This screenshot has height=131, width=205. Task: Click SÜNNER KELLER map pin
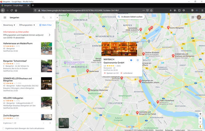(x=173, y=56)
